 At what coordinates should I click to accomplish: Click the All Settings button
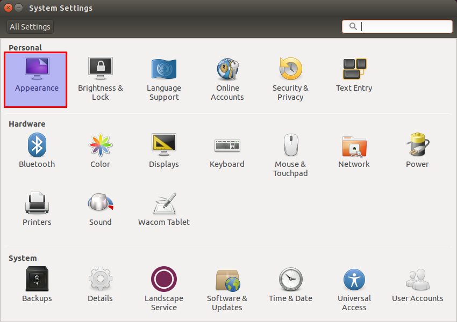(30, 27)
